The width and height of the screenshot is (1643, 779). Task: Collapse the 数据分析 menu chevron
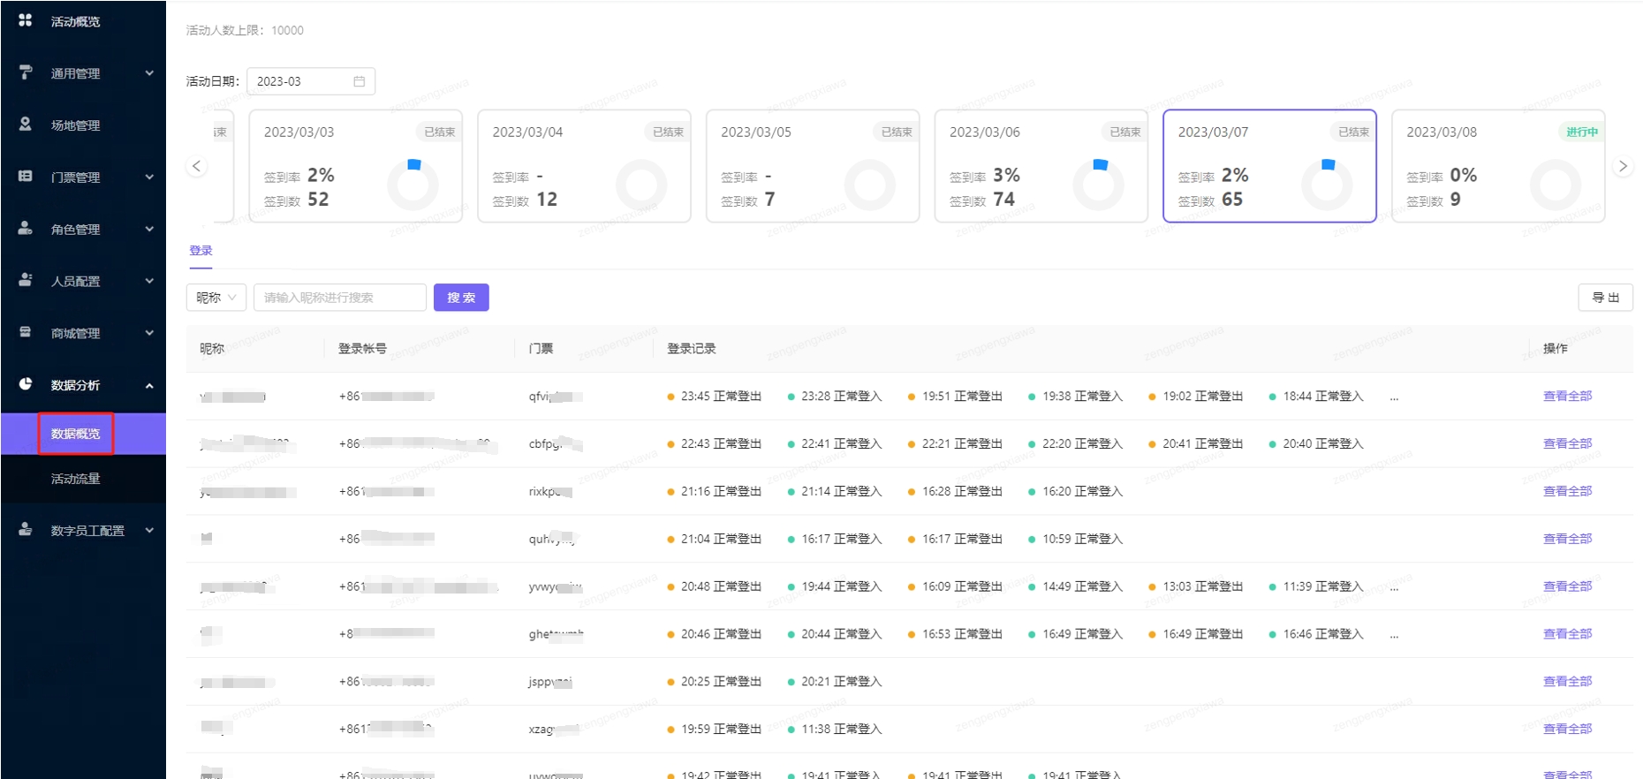tap(149, 385)
